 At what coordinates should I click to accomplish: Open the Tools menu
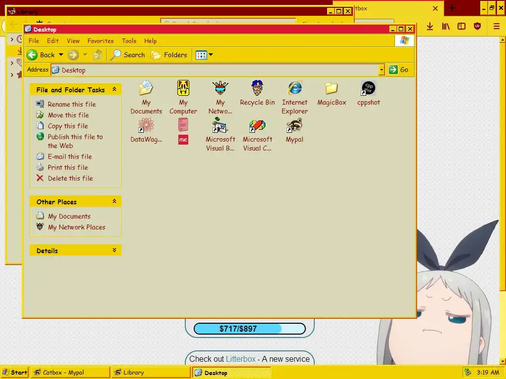click(x=129, y=41)
